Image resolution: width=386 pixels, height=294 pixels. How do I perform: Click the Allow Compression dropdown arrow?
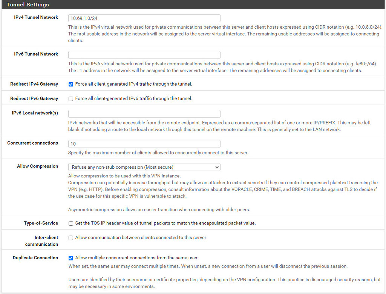point(217,167)
